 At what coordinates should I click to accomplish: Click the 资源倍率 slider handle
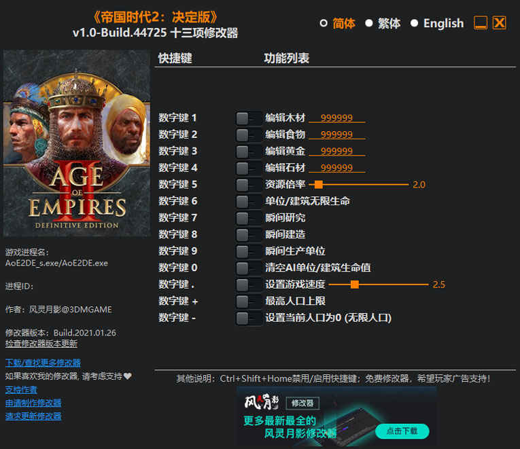point(318,185)
